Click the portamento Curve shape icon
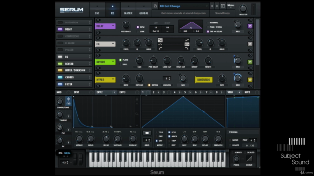The height and width of the screenshot is (176, 314). [x=249, y=159]
